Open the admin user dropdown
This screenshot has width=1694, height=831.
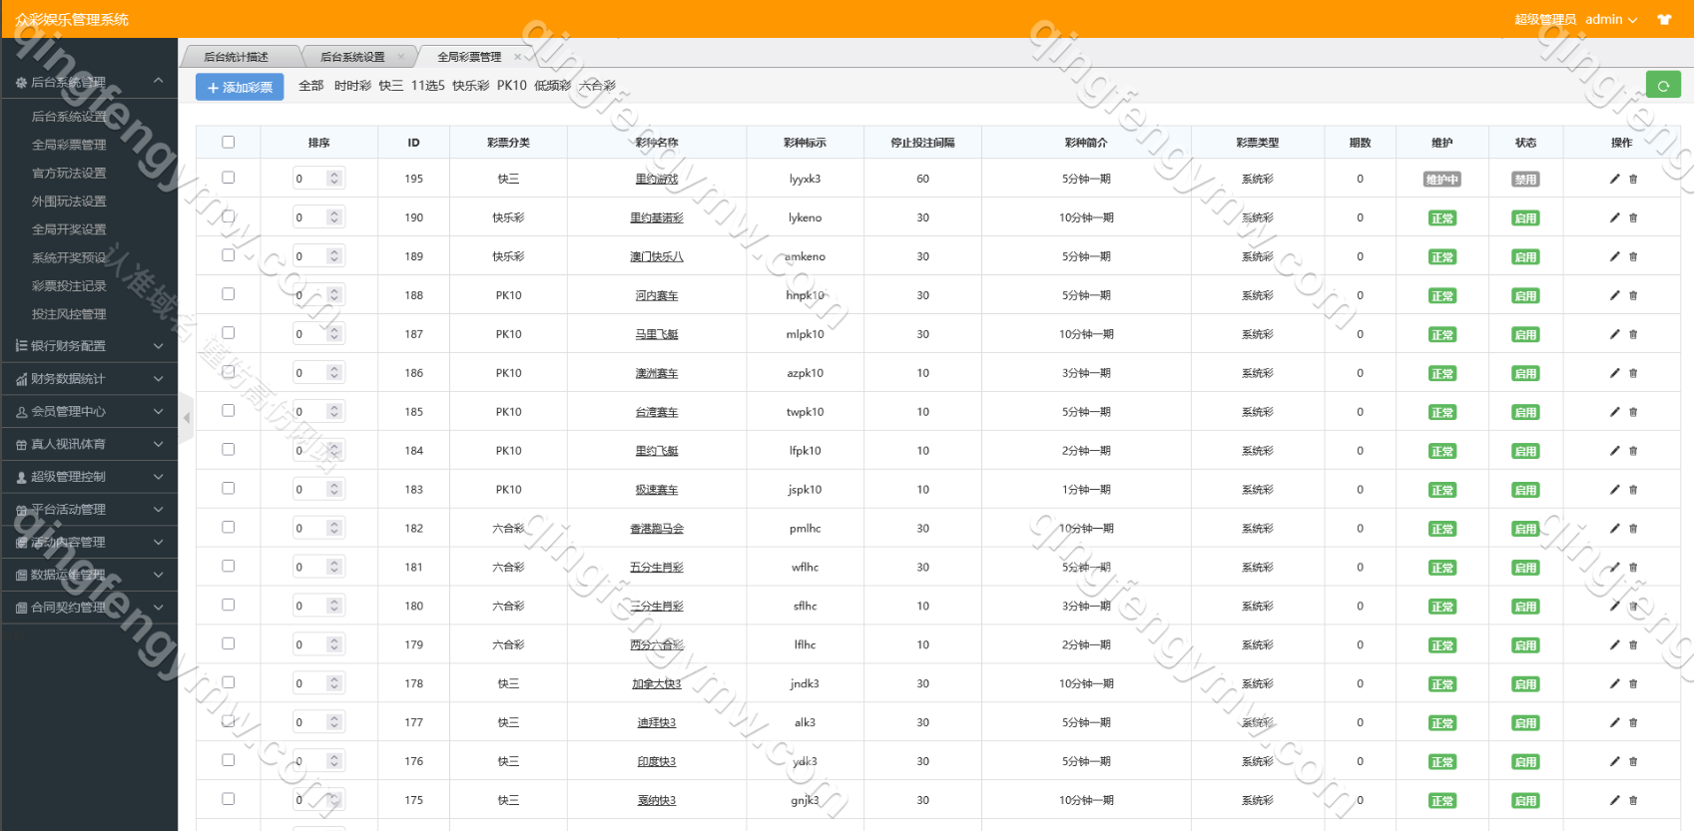point(1610,20)
